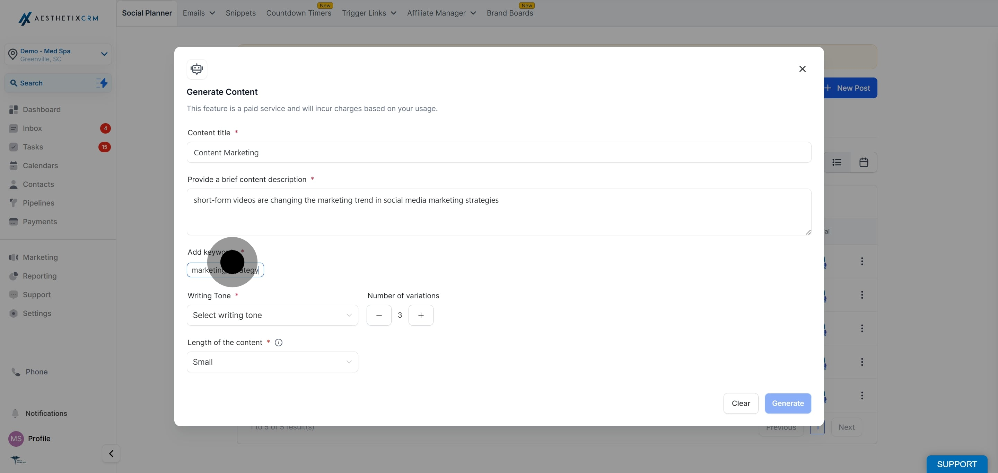Expand the Emails menu
The width and height of the screenshot is (998, 473).
[x=199, y=13]
